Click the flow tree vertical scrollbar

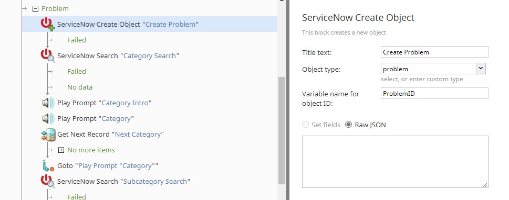282,129
